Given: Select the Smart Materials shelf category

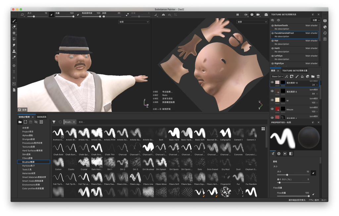Looking at the screenshot, I should [34, 177].
